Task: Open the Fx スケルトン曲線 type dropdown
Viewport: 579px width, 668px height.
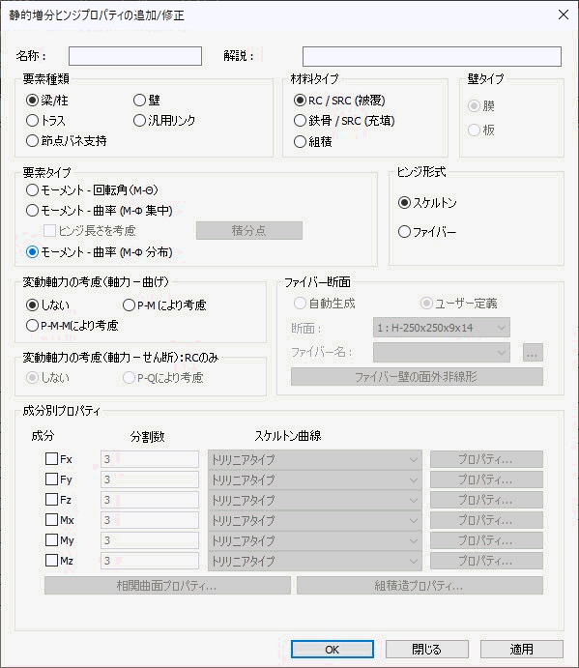Action: 315,459
